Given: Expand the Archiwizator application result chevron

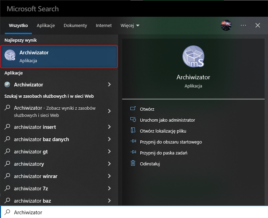Looking at the screenshot, I should 109,84.
